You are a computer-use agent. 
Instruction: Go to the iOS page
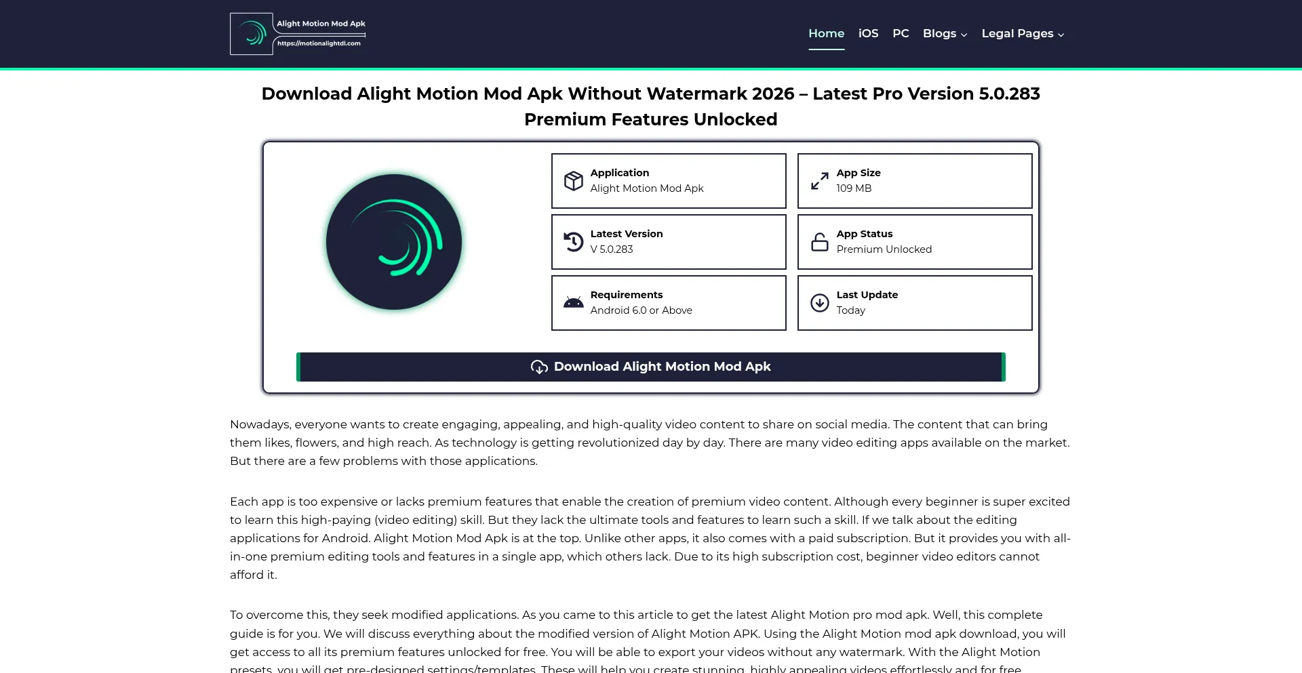tap(868, 33)
